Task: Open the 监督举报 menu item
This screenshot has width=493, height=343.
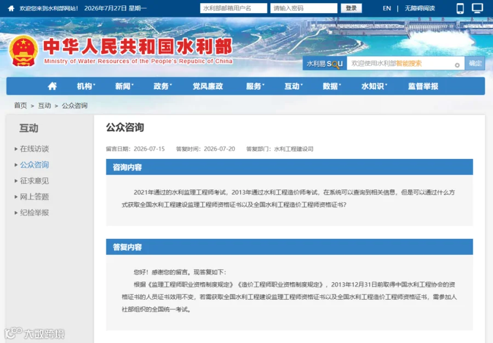Action: [x=423, y=86]
